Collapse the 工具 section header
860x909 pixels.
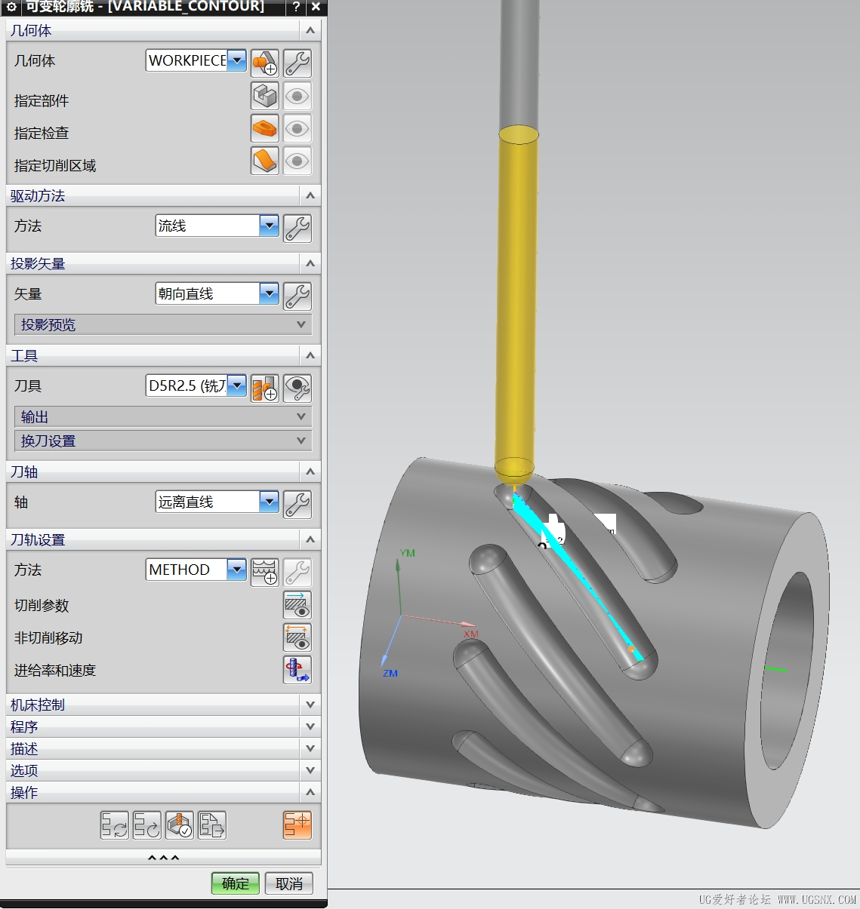[x=163, y=356]
